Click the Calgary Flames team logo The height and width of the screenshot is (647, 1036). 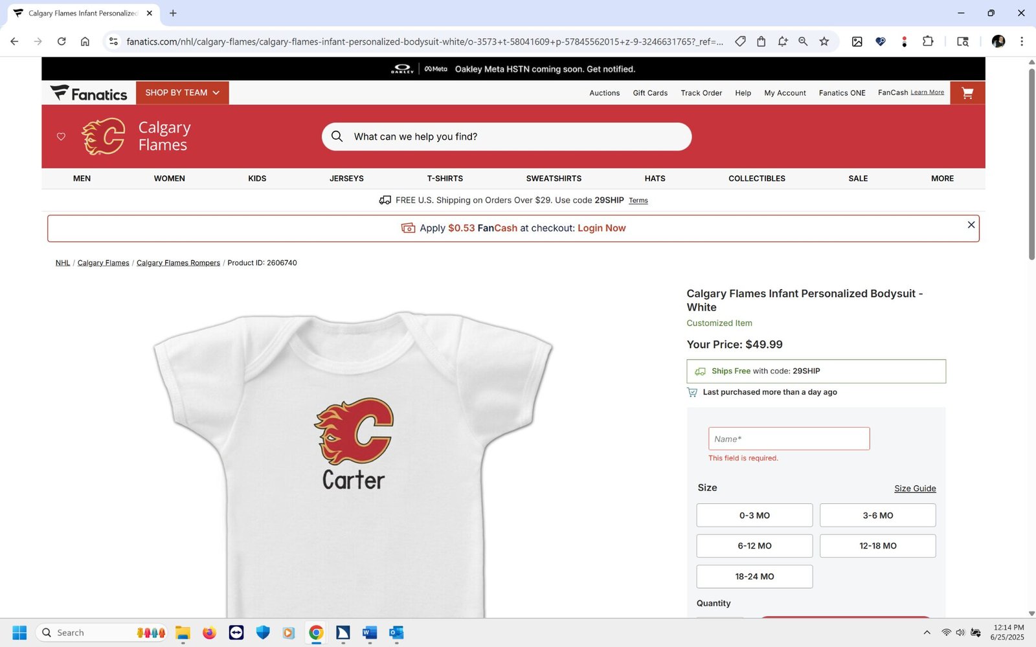pos(104,137)
